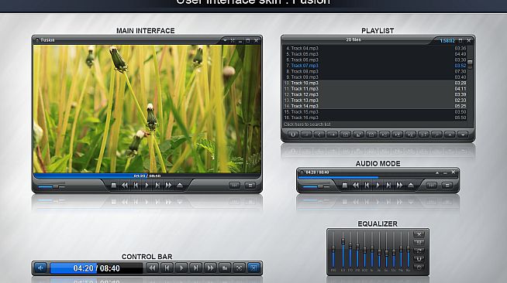Adjust the Audio Mode volume slider
507x283 pixels.
[x=316, y=186]
